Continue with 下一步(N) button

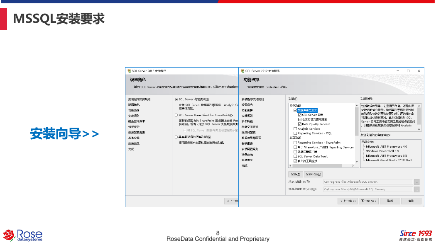coord(369,201)
